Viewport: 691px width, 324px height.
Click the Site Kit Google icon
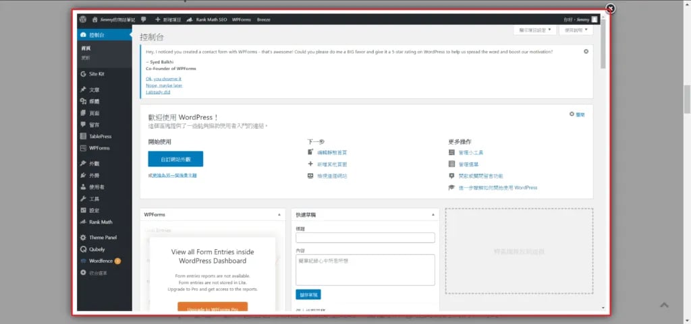(83, 74)
